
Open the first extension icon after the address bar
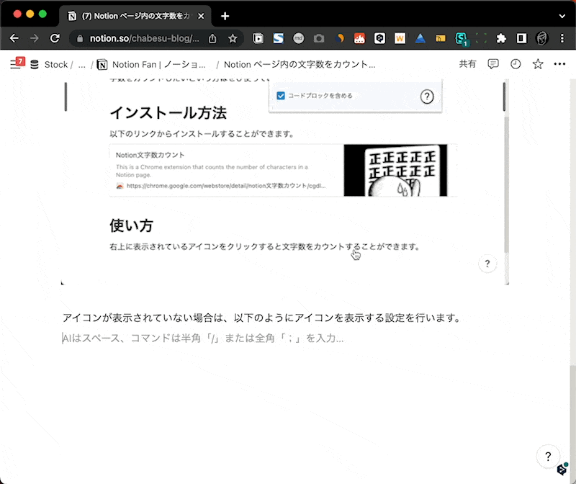point(258,38)
